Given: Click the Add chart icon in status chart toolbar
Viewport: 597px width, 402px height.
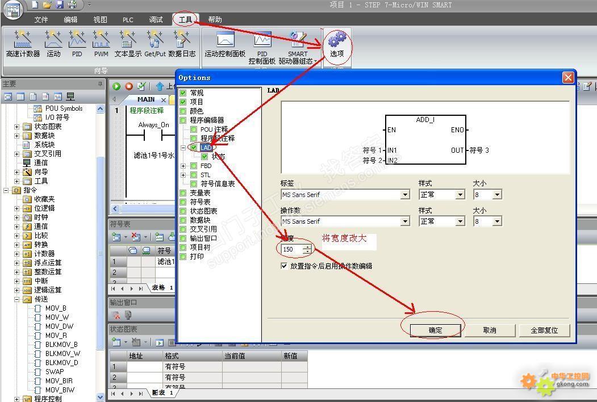Looking at the screenshot, I should tap(116, 342).
